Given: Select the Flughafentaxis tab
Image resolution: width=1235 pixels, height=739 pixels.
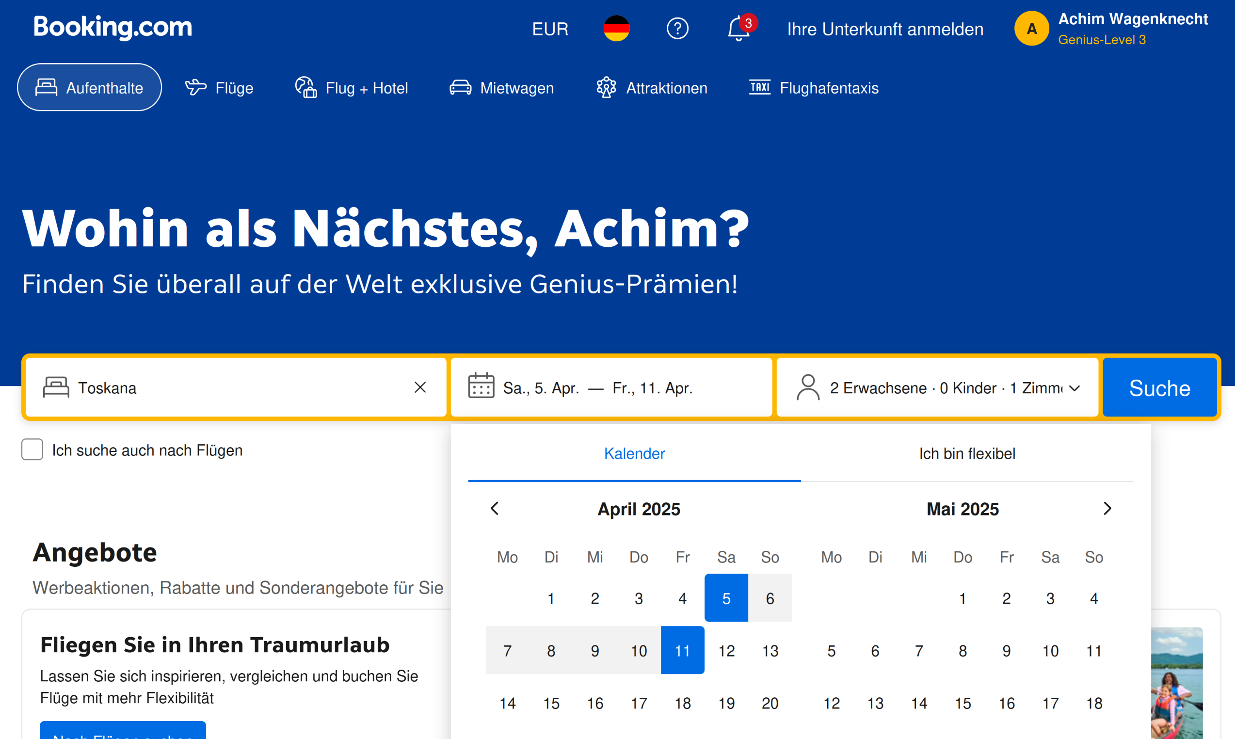Looking at the screenshot, I should 814,88.
